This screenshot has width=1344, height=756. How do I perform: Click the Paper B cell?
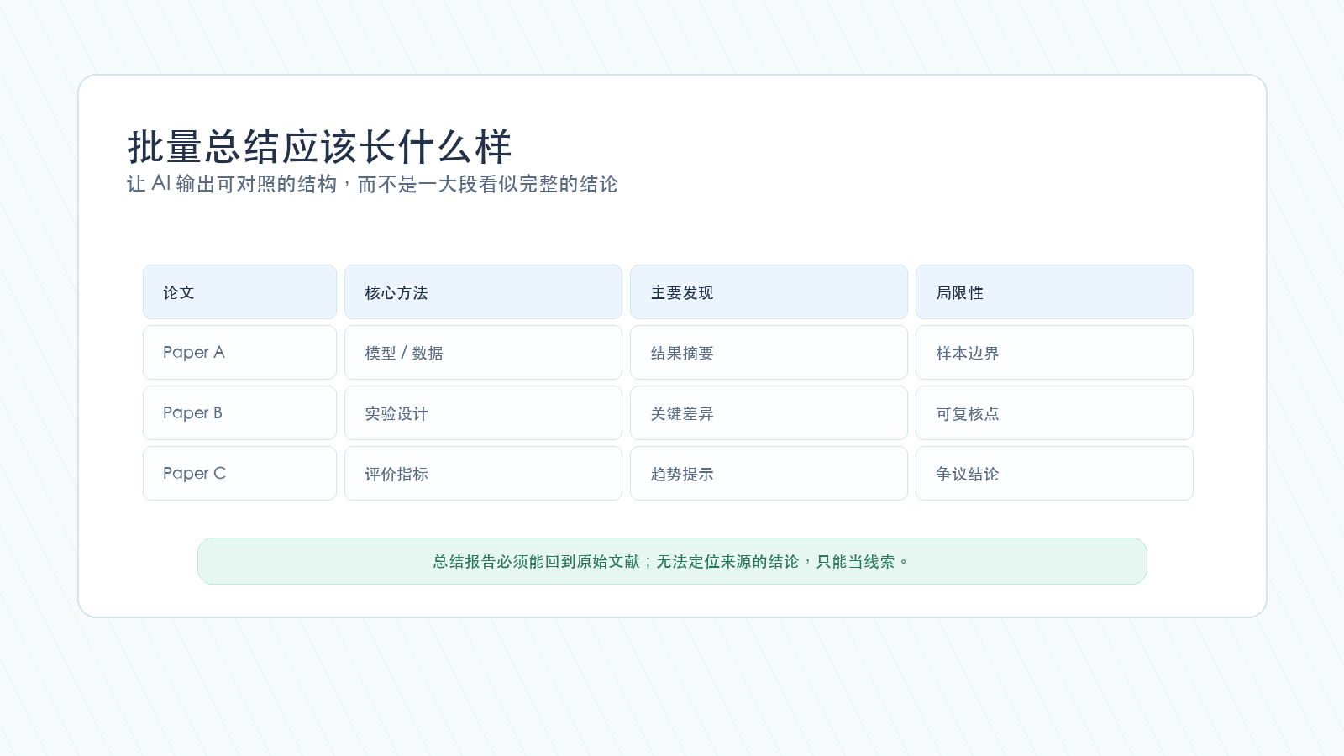239,413
